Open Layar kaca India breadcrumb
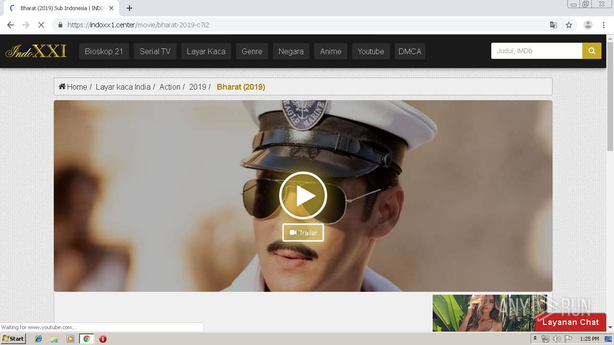 pos(123,87)
